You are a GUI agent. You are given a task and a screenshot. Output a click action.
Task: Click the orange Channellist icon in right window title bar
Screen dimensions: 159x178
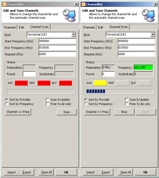tap(83, 4)
